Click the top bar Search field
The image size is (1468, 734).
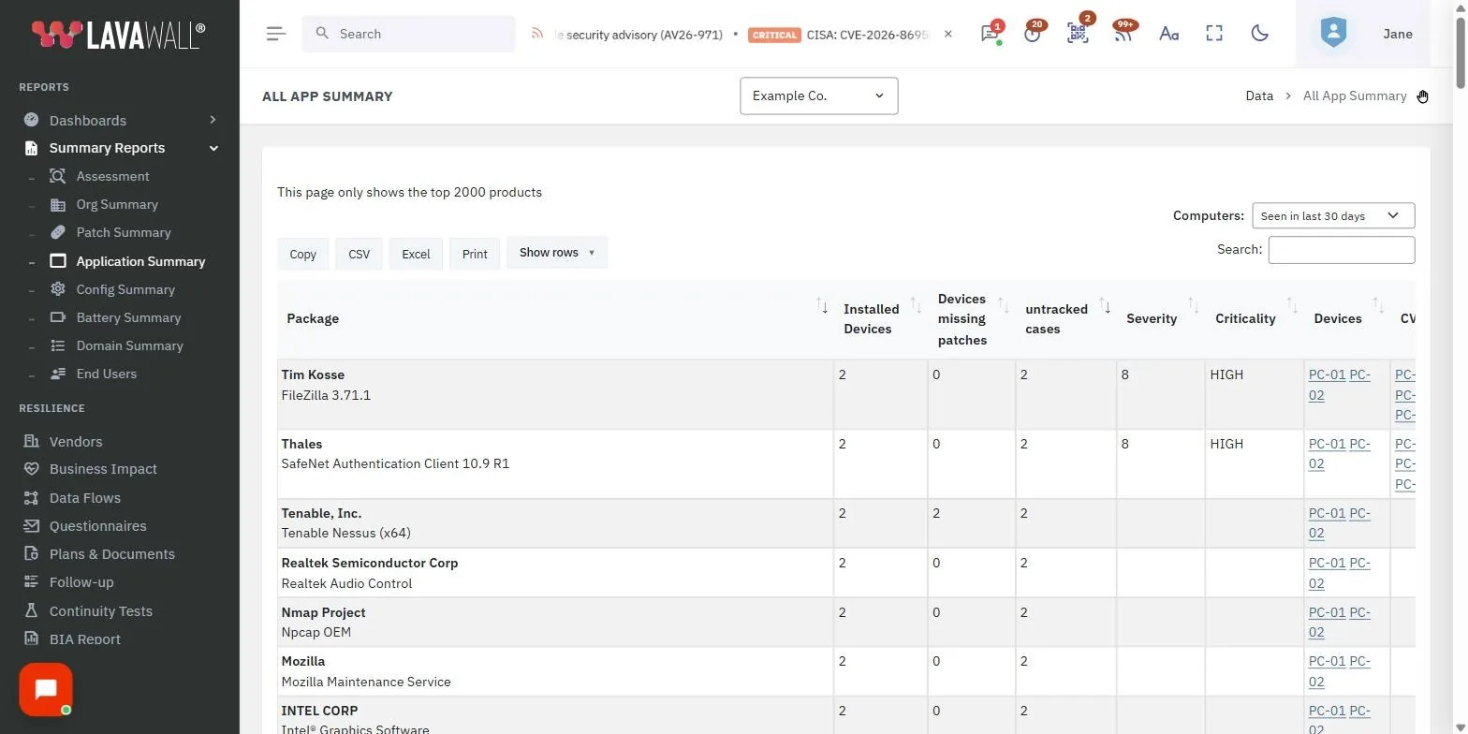click(x=408, y=34)
